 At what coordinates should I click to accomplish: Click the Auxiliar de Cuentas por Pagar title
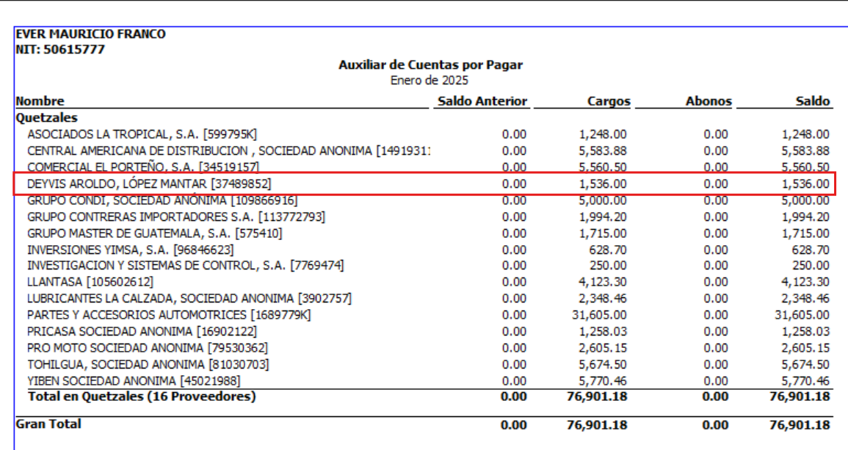(430, 65)
